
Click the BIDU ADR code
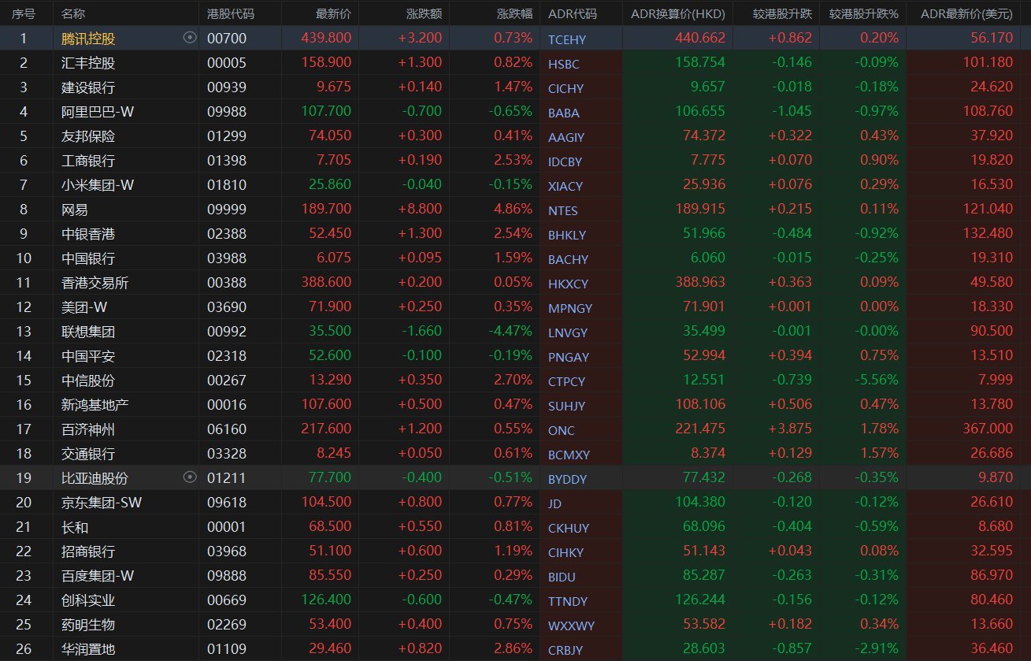562,577
